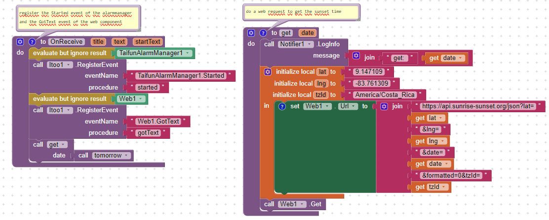Click the 'startText' parameter of OnReceive

click(x=147, y=42)
